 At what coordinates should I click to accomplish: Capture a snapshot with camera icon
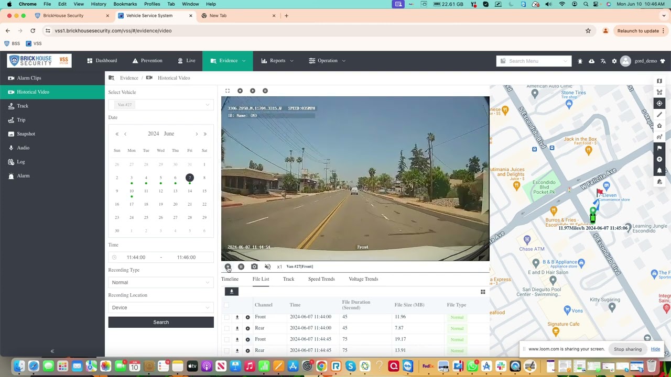(254, 267)
